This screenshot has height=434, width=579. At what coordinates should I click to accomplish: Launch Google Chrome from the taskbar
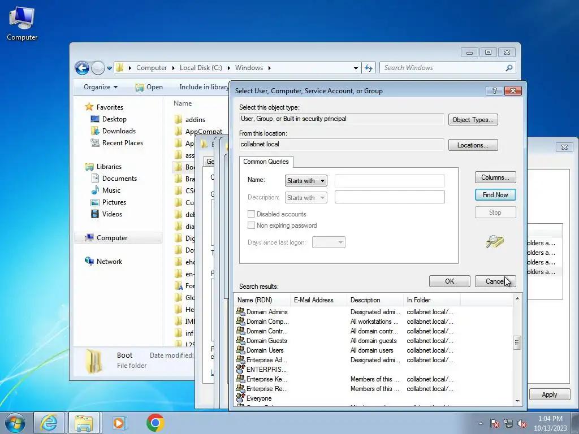coord(155,423)
